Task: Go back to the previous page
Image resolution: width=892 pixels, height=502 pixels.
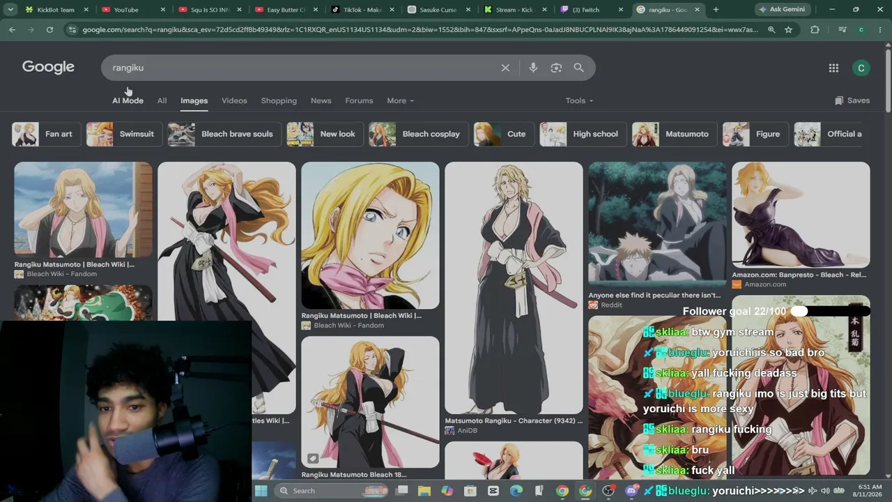Action: click(12, 30)
